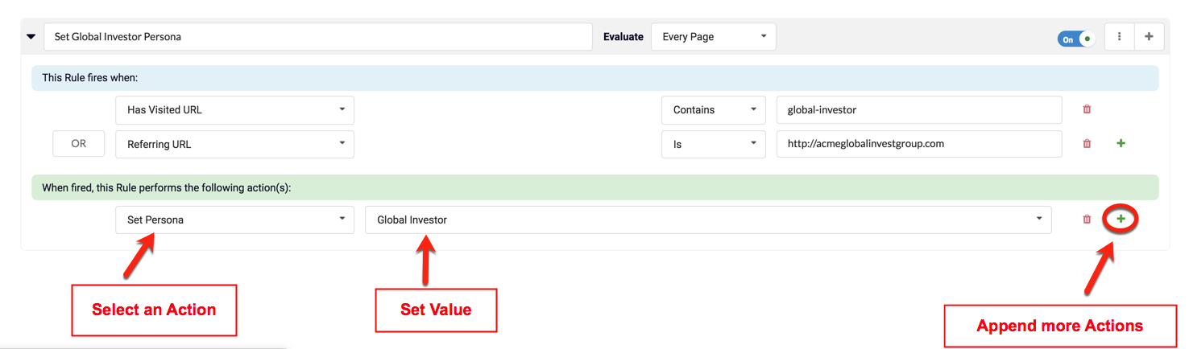Open the 'Contains' comparison dropdown
The height and width of the screenshot is (349, 1189).
(713, 110)
